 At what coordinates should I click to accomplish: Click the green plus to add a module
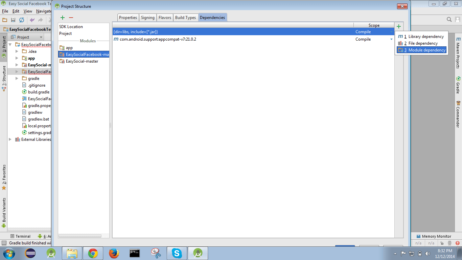pos(63,18)
